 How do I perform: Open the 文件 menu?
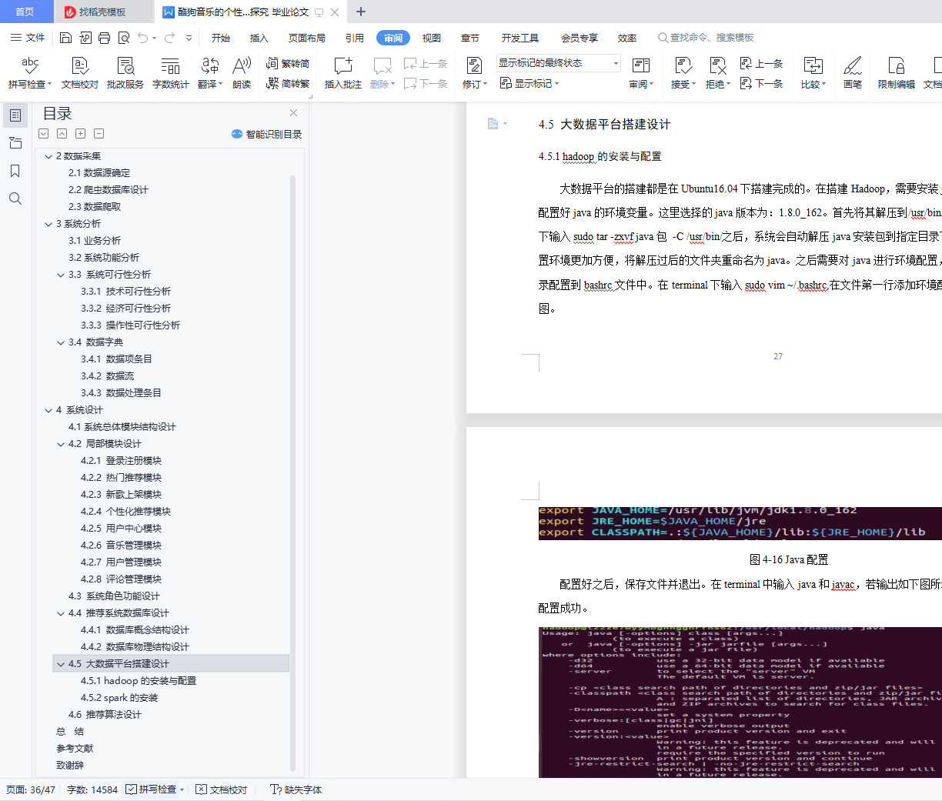[x=28, y=38]
